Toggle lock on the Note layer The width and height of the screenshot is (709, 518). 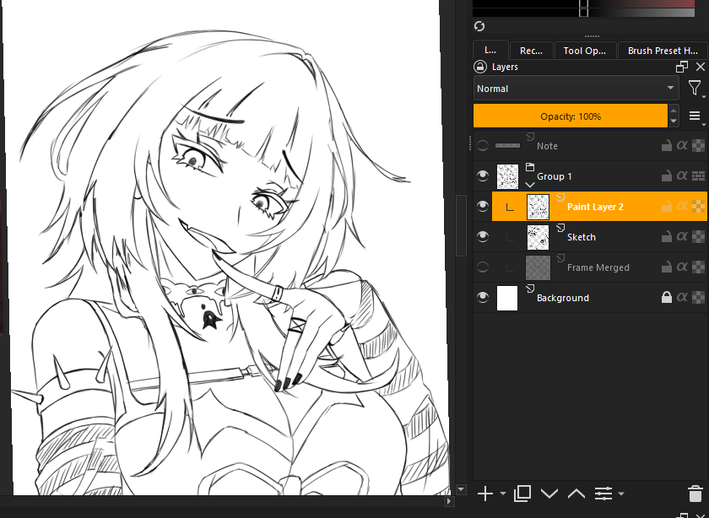[x=666, y=146]
